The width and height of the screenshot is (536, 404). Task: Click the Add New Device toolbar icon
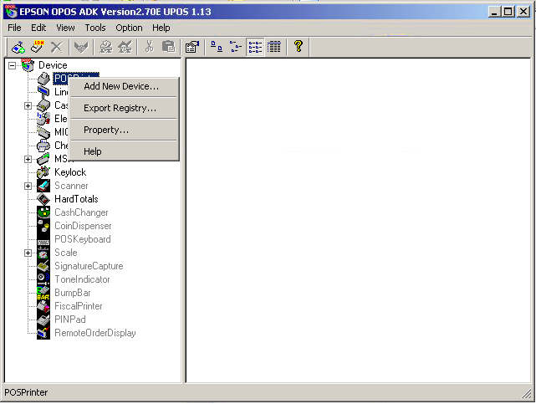(x=18, y=47)
